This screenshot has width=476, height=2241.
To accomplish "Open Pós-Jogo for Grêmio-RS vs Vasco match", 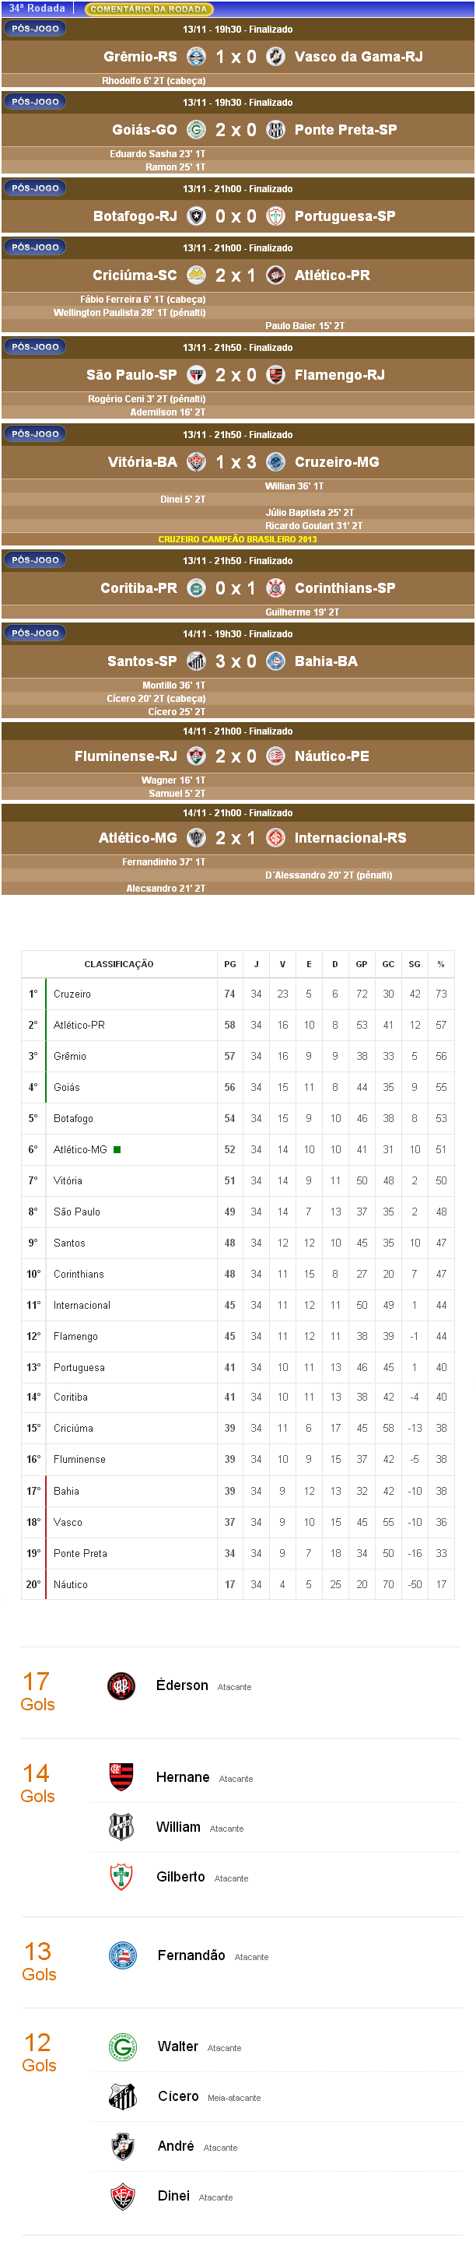I will coord(35,29).
